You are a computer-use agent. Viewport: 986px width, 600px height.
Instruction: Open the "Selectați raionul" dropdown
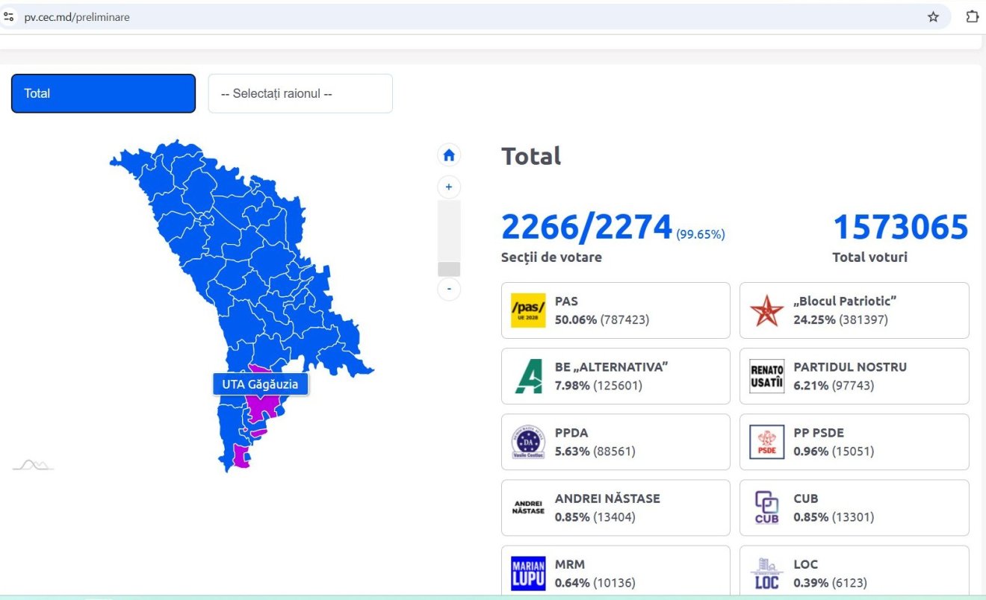tap(300, 94)
